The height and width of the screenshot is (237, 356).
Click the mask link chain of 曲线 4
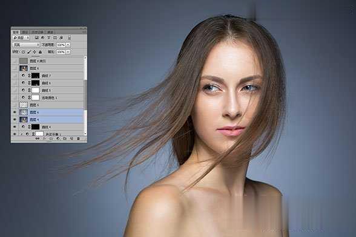[x=29, y=127]
